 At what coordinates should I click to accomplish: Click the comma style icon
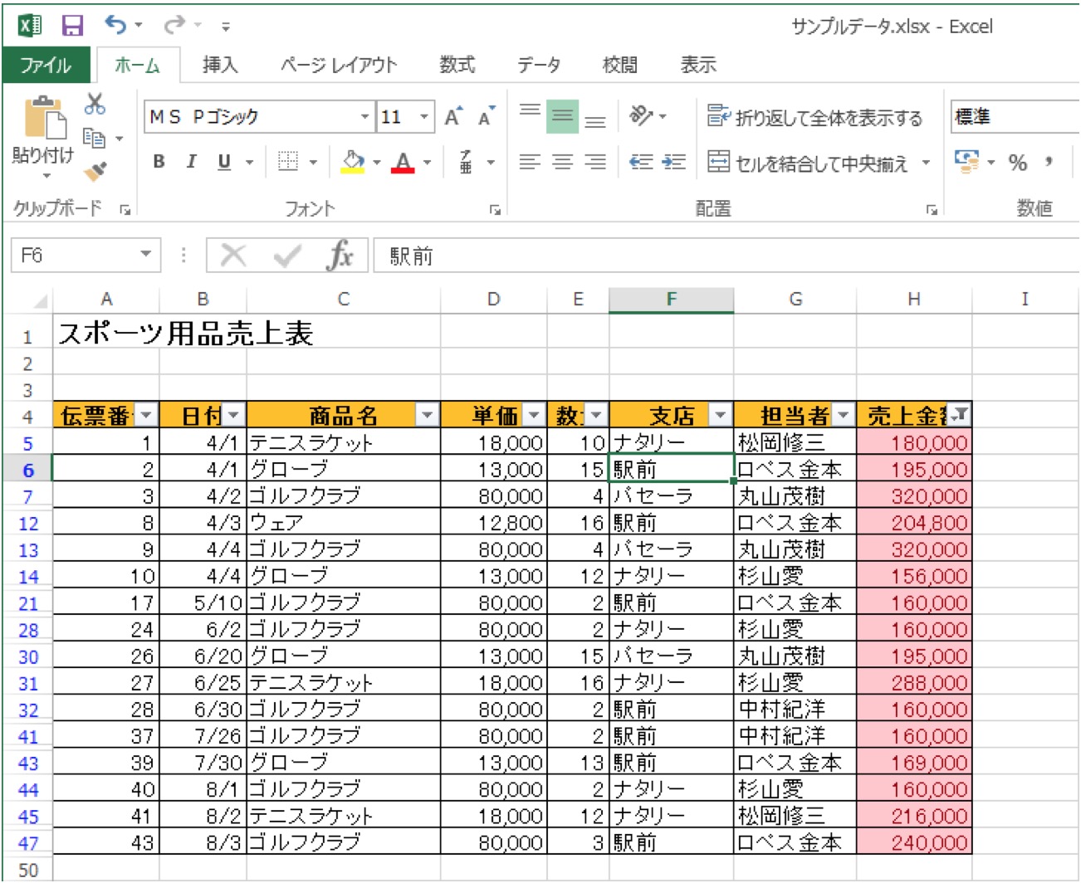click(x=1049, y=162)
